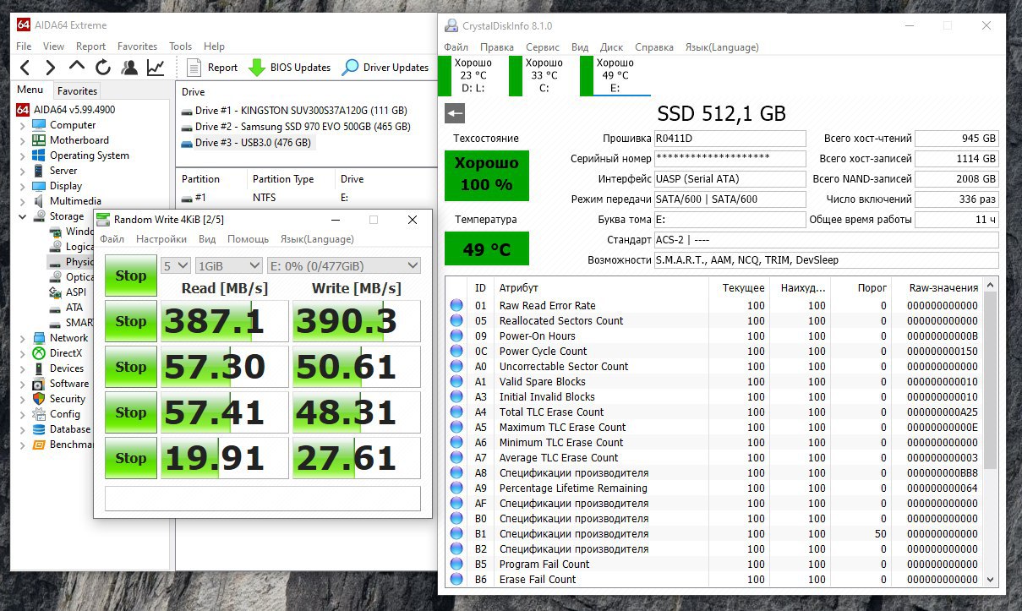Image resolution: width=1022 pixels, height=611 pixels.
Task: Click the previous-disk arrow button in CrystalDiskInfo
Action: [455, 113]
